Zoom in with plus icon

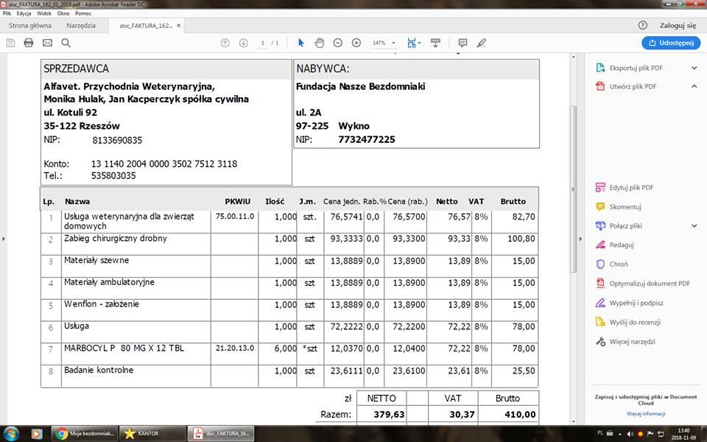[356, 43]
